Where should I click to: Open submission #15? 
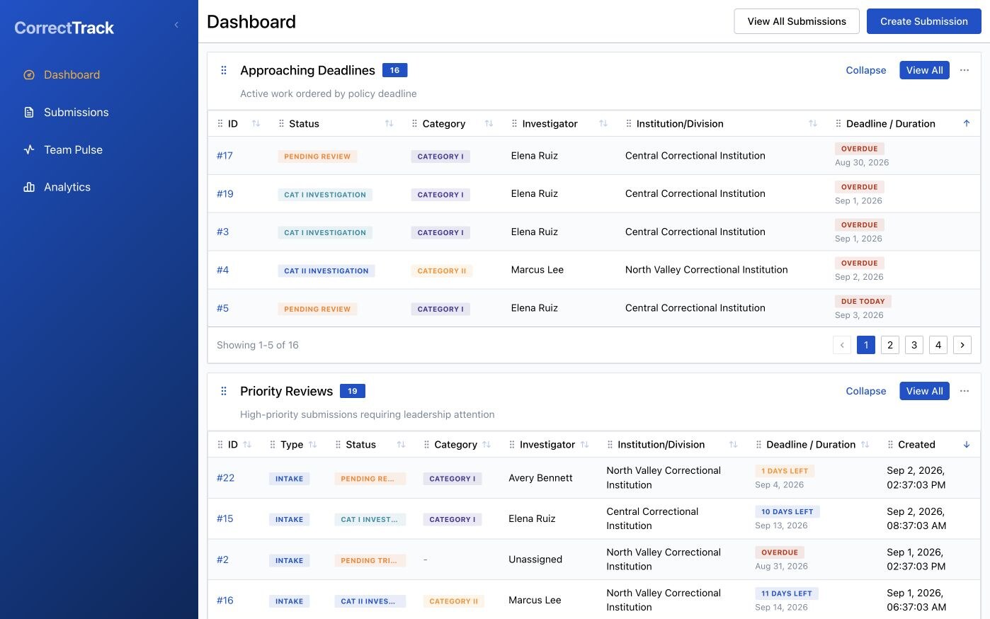(224, 518)
